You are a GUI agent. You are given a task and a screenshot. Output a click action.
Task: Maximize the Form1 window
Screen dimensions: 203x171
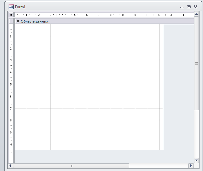tap(189, 7)
